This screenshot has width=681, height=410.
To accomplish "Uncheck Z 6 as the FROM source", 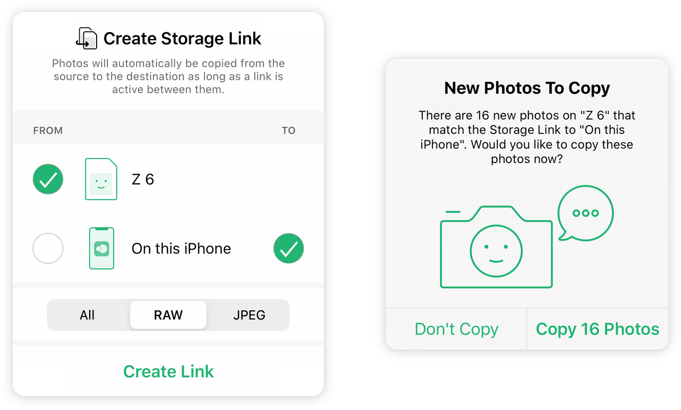I will 48,179.
